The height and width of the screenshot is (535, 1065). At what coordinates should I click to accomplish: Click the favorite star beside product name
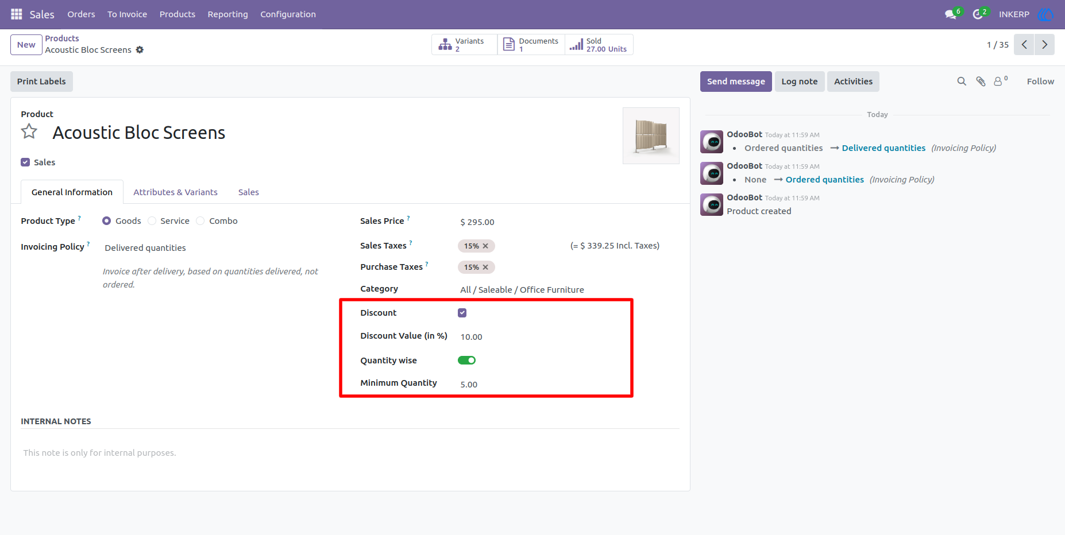(x=29, y=132)
